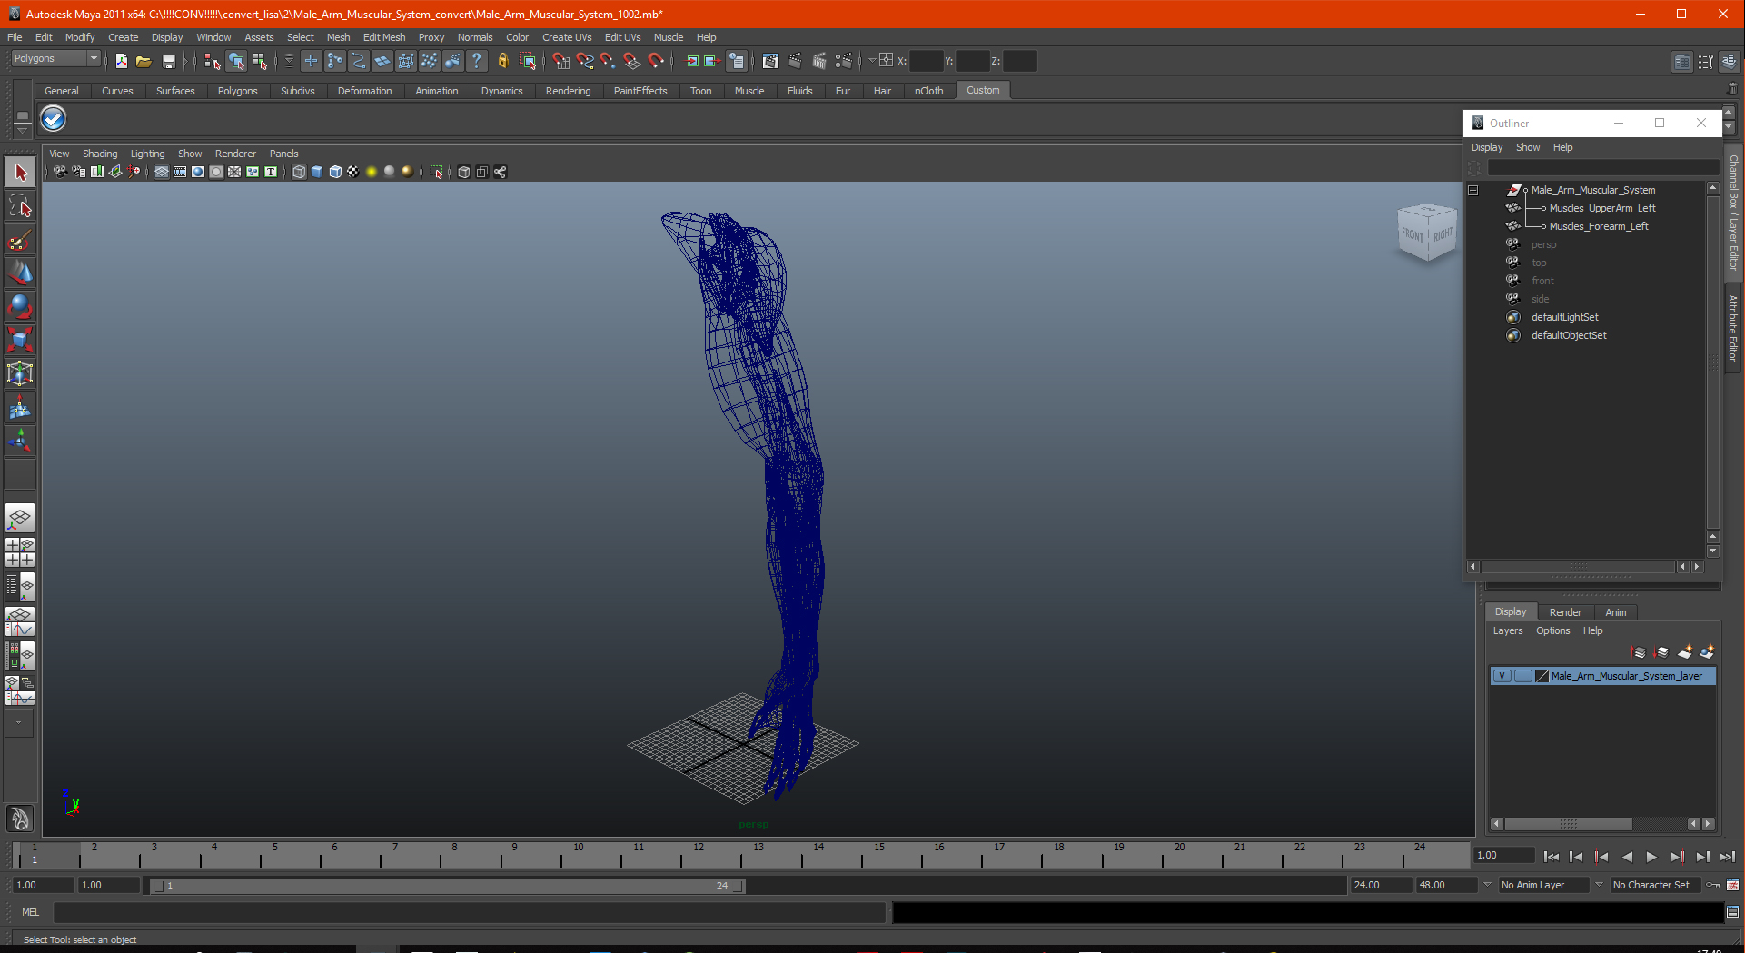The height and width of the screenshot is (953, 1745).
Task: Switch to the Muscle shelf tab
Action: (749, 91)
